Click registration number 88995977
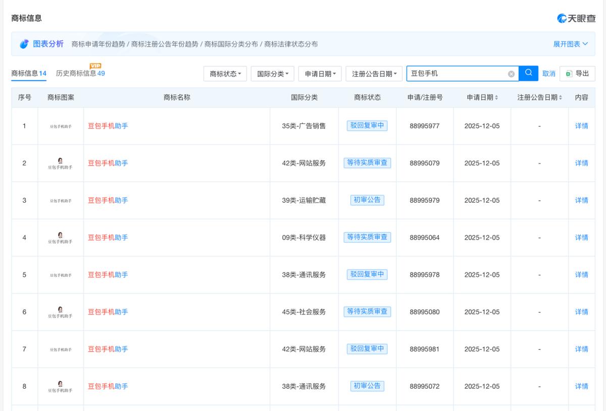The image size is (606, 411). click(425, 126)
